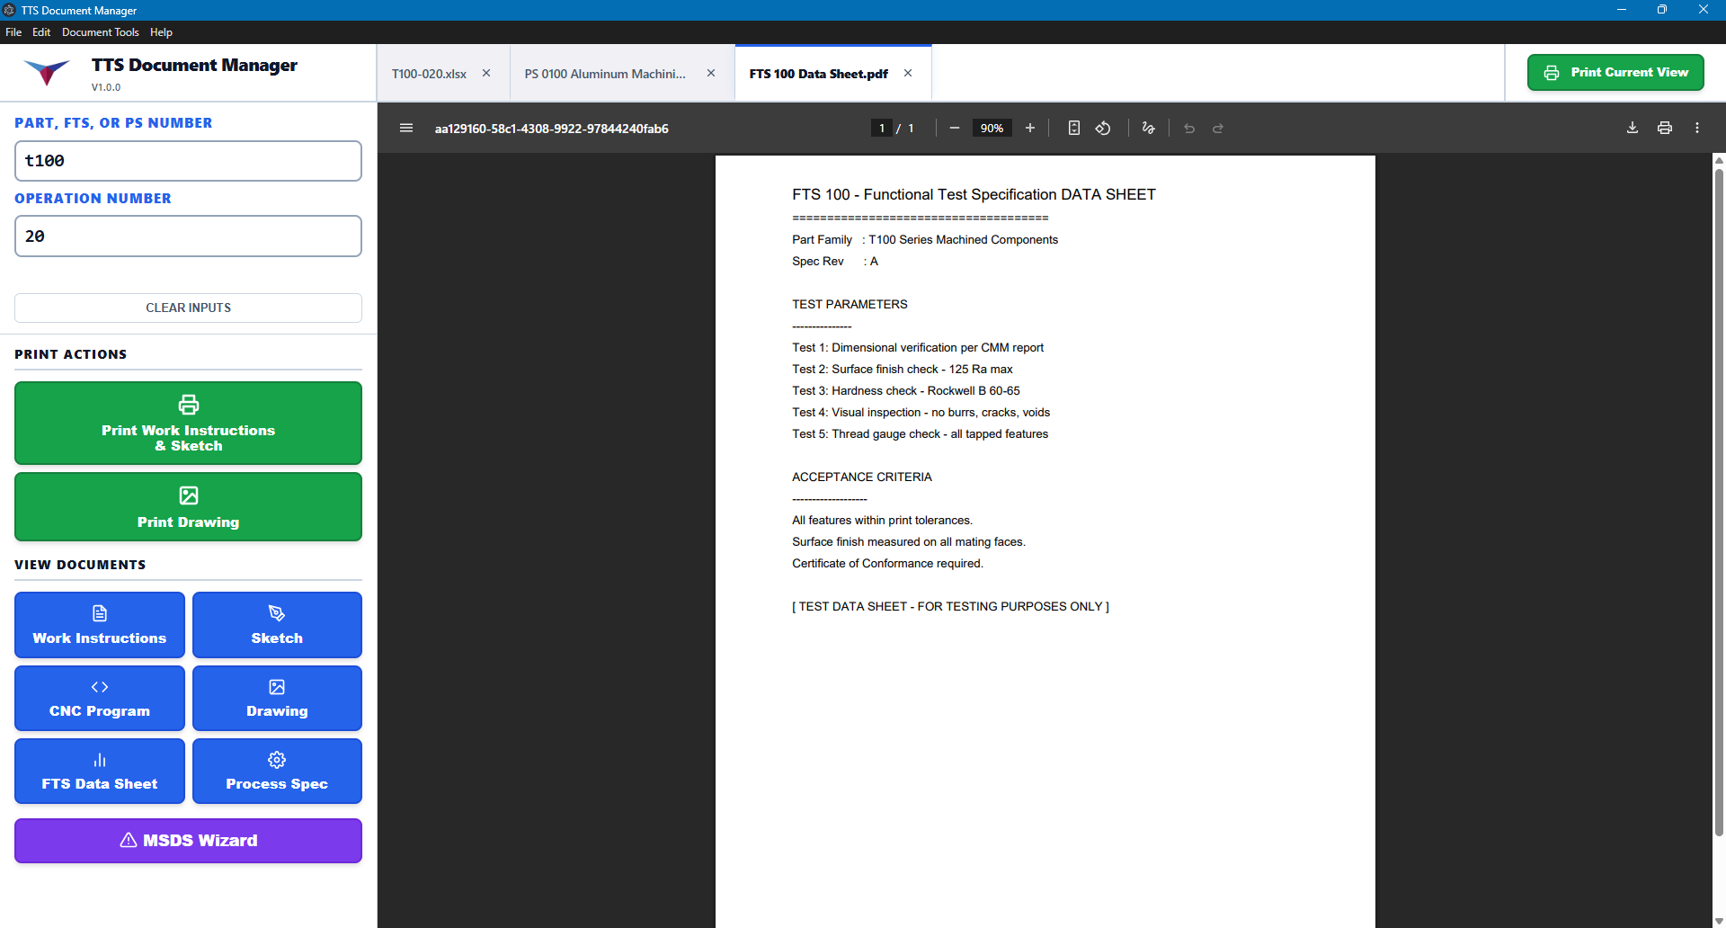This screenshot has height=928, width=1726.
Task: Download the FTS 100 Data Sheet
Action: pos(1632,128)
